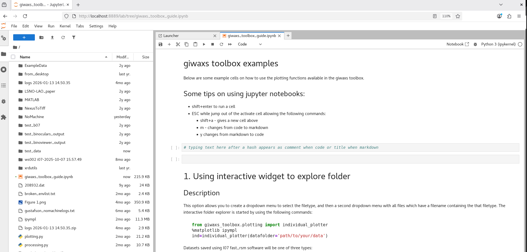Viewport: 527px width, 252px height.
Task: Cut selected cell with scissors icon
Action: 178,44
